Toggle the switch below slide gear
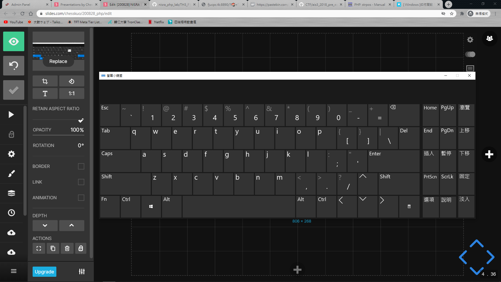 coord(470,54)
